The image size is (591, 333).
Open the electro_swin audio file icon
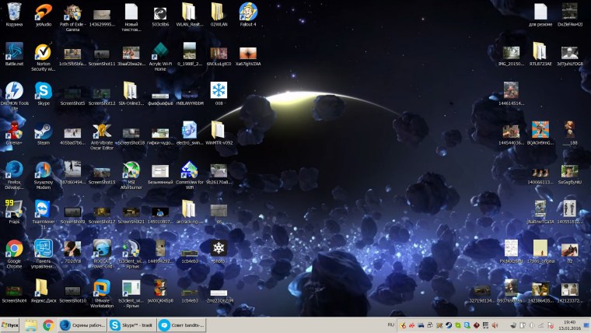point(190,133)
